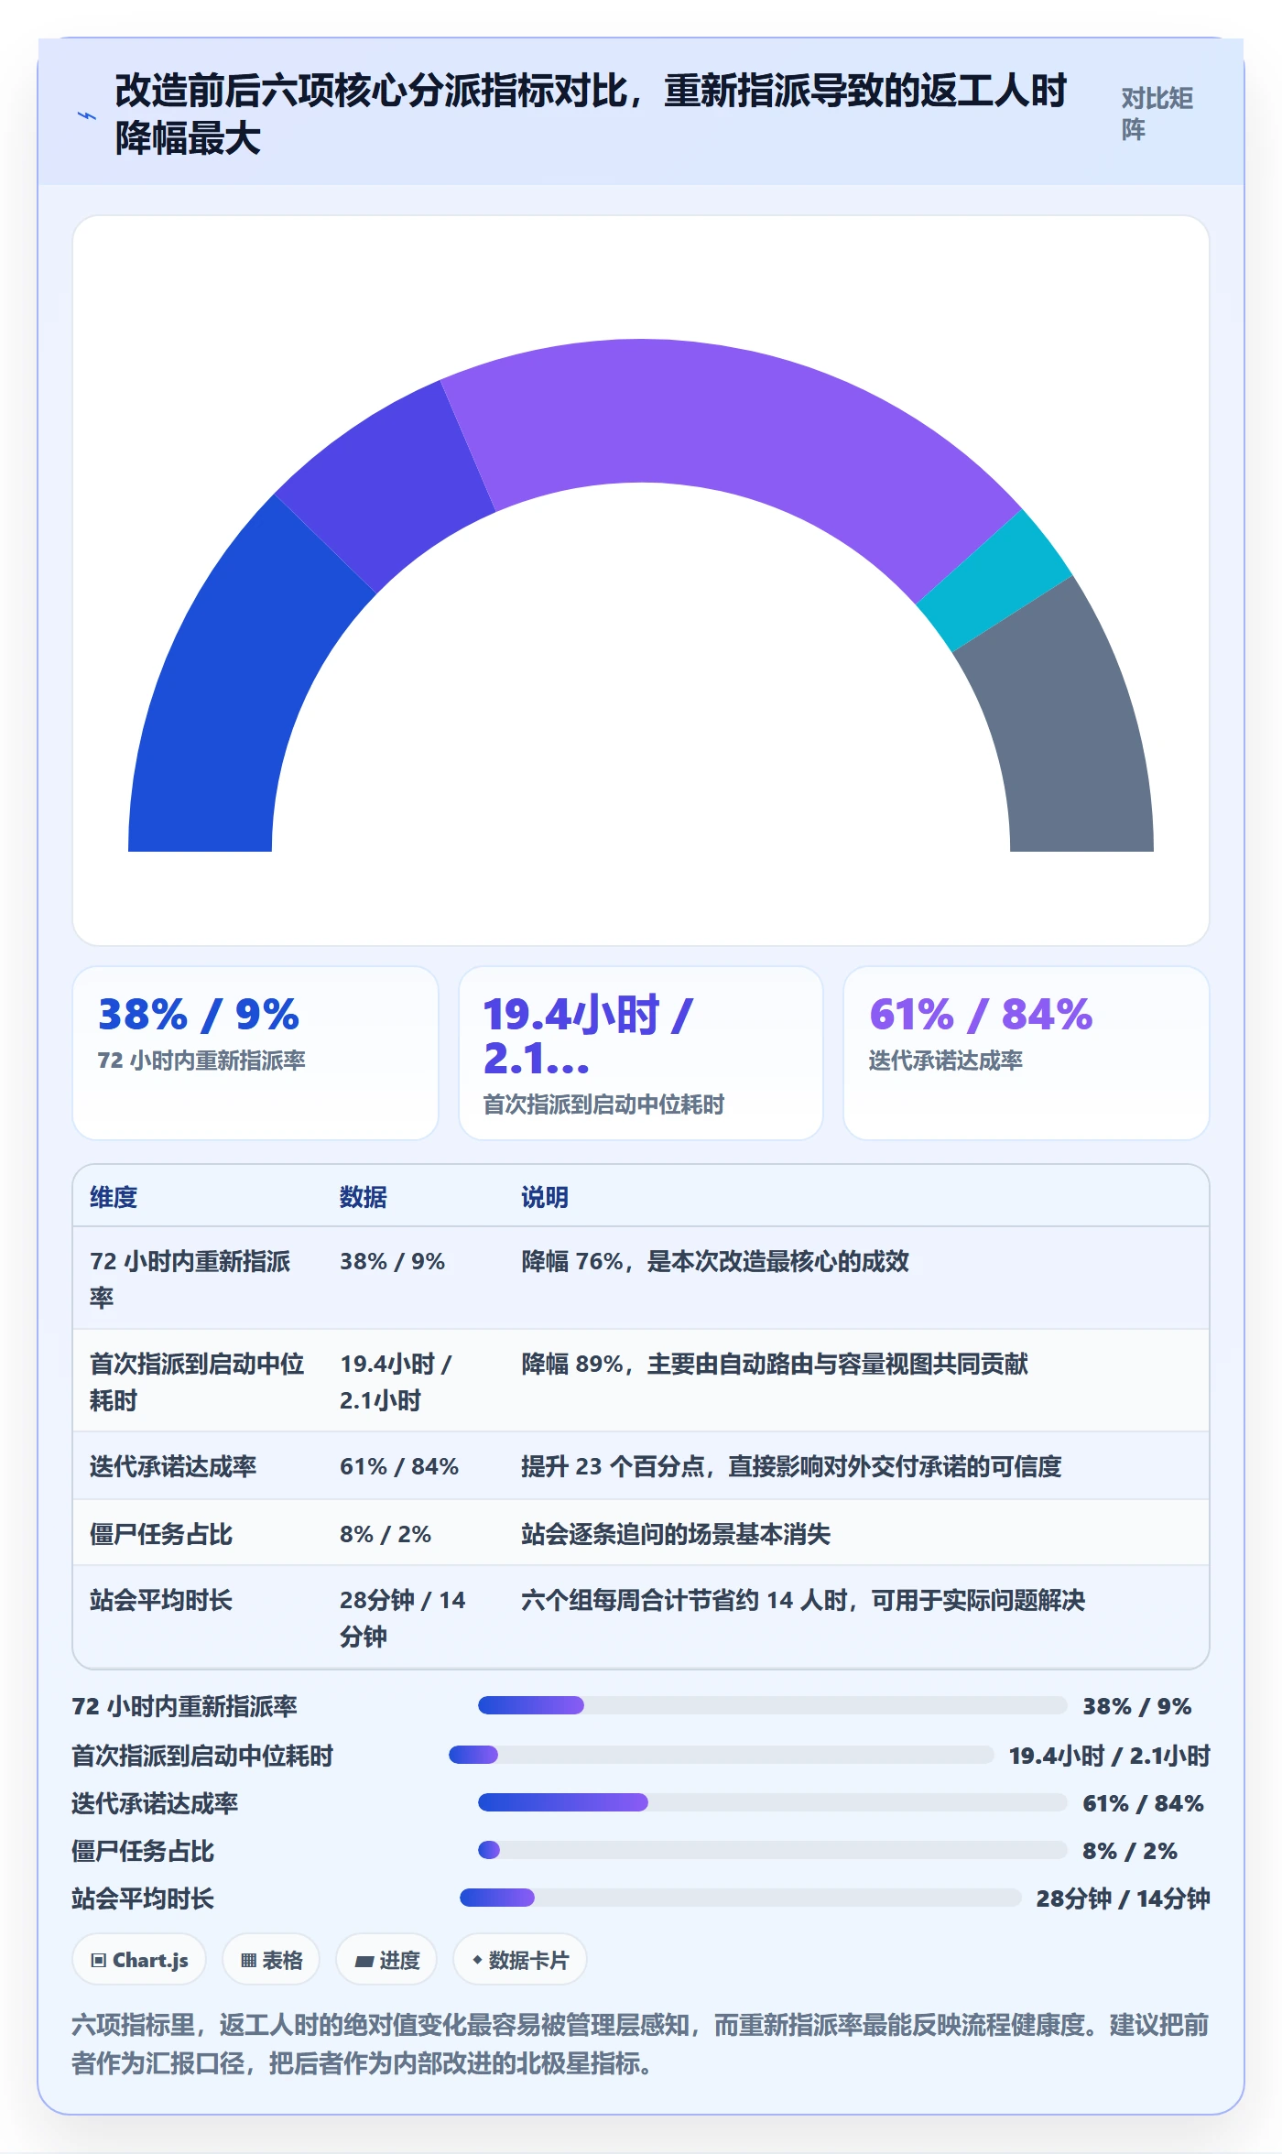This screenshot has width=1282, height=2154.
Task: Select table row 站会平均时长
Action: [641, 1616]
